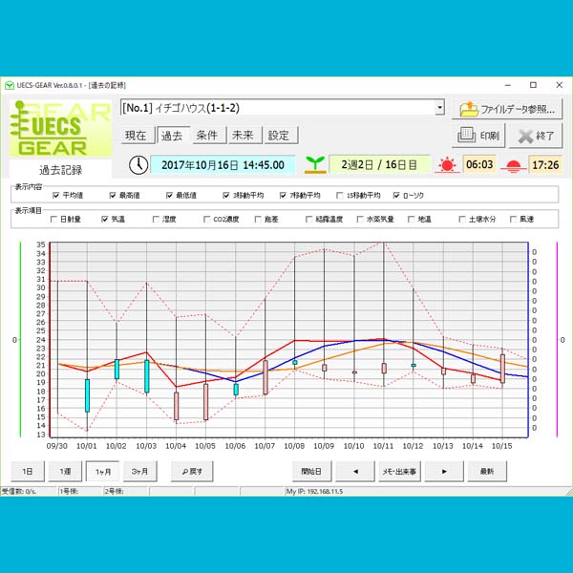
Task: Enable the 湿度 humidity checkbox
Action: [157, 219]
